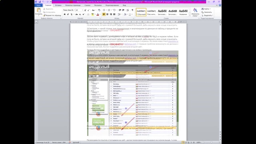Increase font size with grow font icon
The image size is (256, 144).
tap(85, 10)
